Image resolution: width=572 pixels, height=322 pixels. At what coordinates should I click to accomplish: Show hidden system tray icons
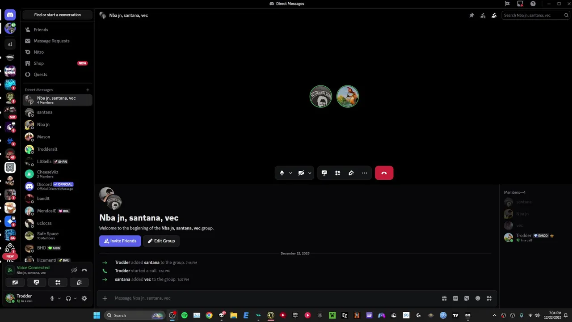[x=494, y=315]
